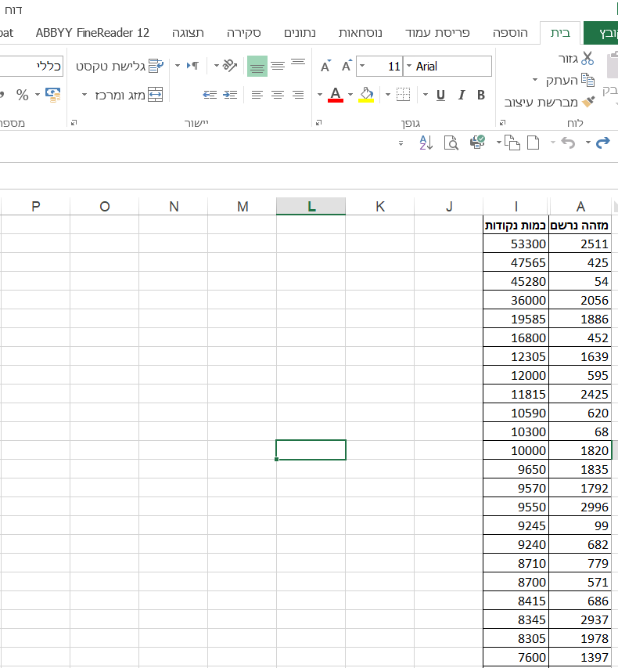Increase font size with larger A icon
The image size is (618, 668).
(x=347, y=66)
